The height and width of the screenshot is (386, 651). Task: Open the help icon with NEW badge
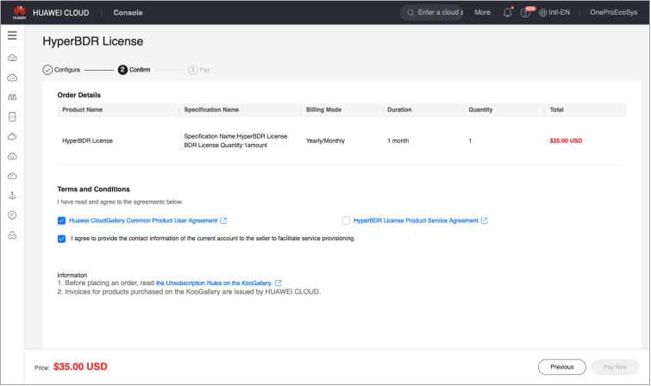pos(525,13)
